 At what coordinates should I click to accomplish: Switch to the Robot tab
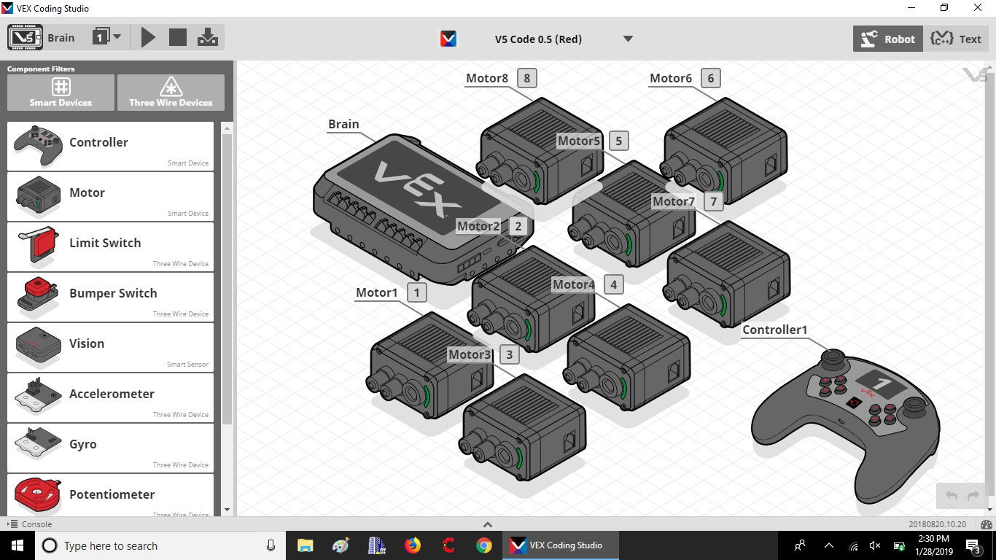click(888, 39)
